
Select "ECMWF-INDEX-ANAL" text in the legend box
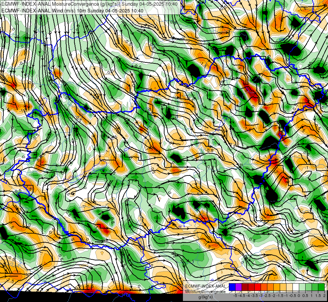[205, 286]
